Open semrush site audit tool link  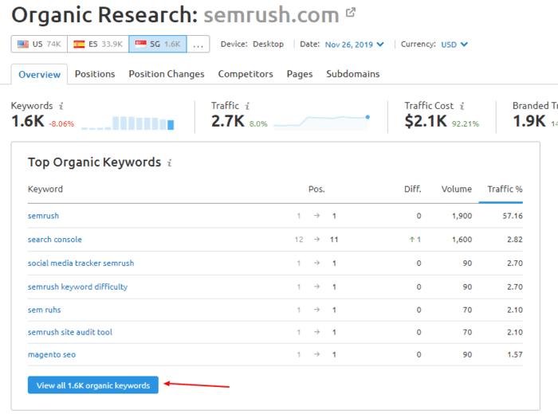70,332
